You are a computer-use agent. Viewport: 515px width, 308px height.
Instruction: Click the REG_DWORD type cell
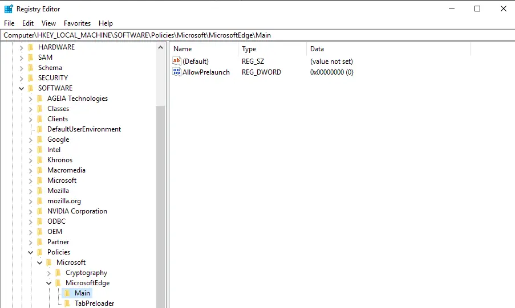261,72
